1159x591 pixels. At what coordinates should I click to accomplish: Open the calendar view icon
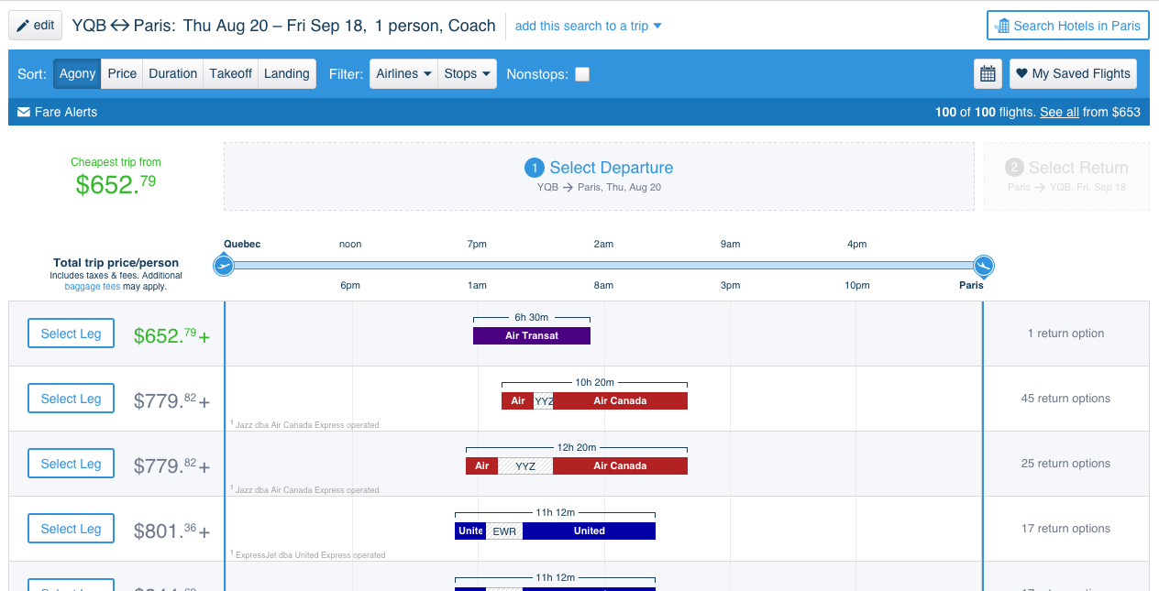[x=988, y=74]
